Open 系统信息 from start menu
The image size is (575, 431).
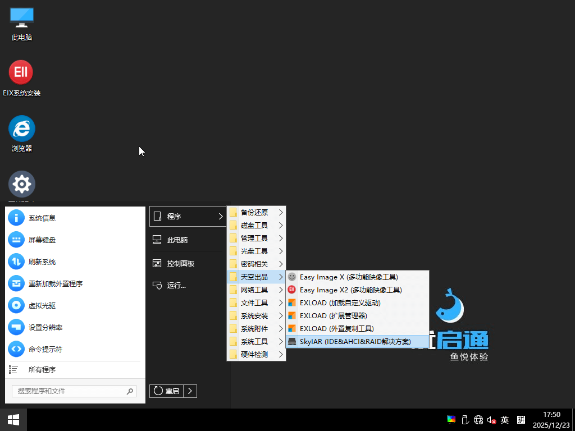click(x=75, y=218)
